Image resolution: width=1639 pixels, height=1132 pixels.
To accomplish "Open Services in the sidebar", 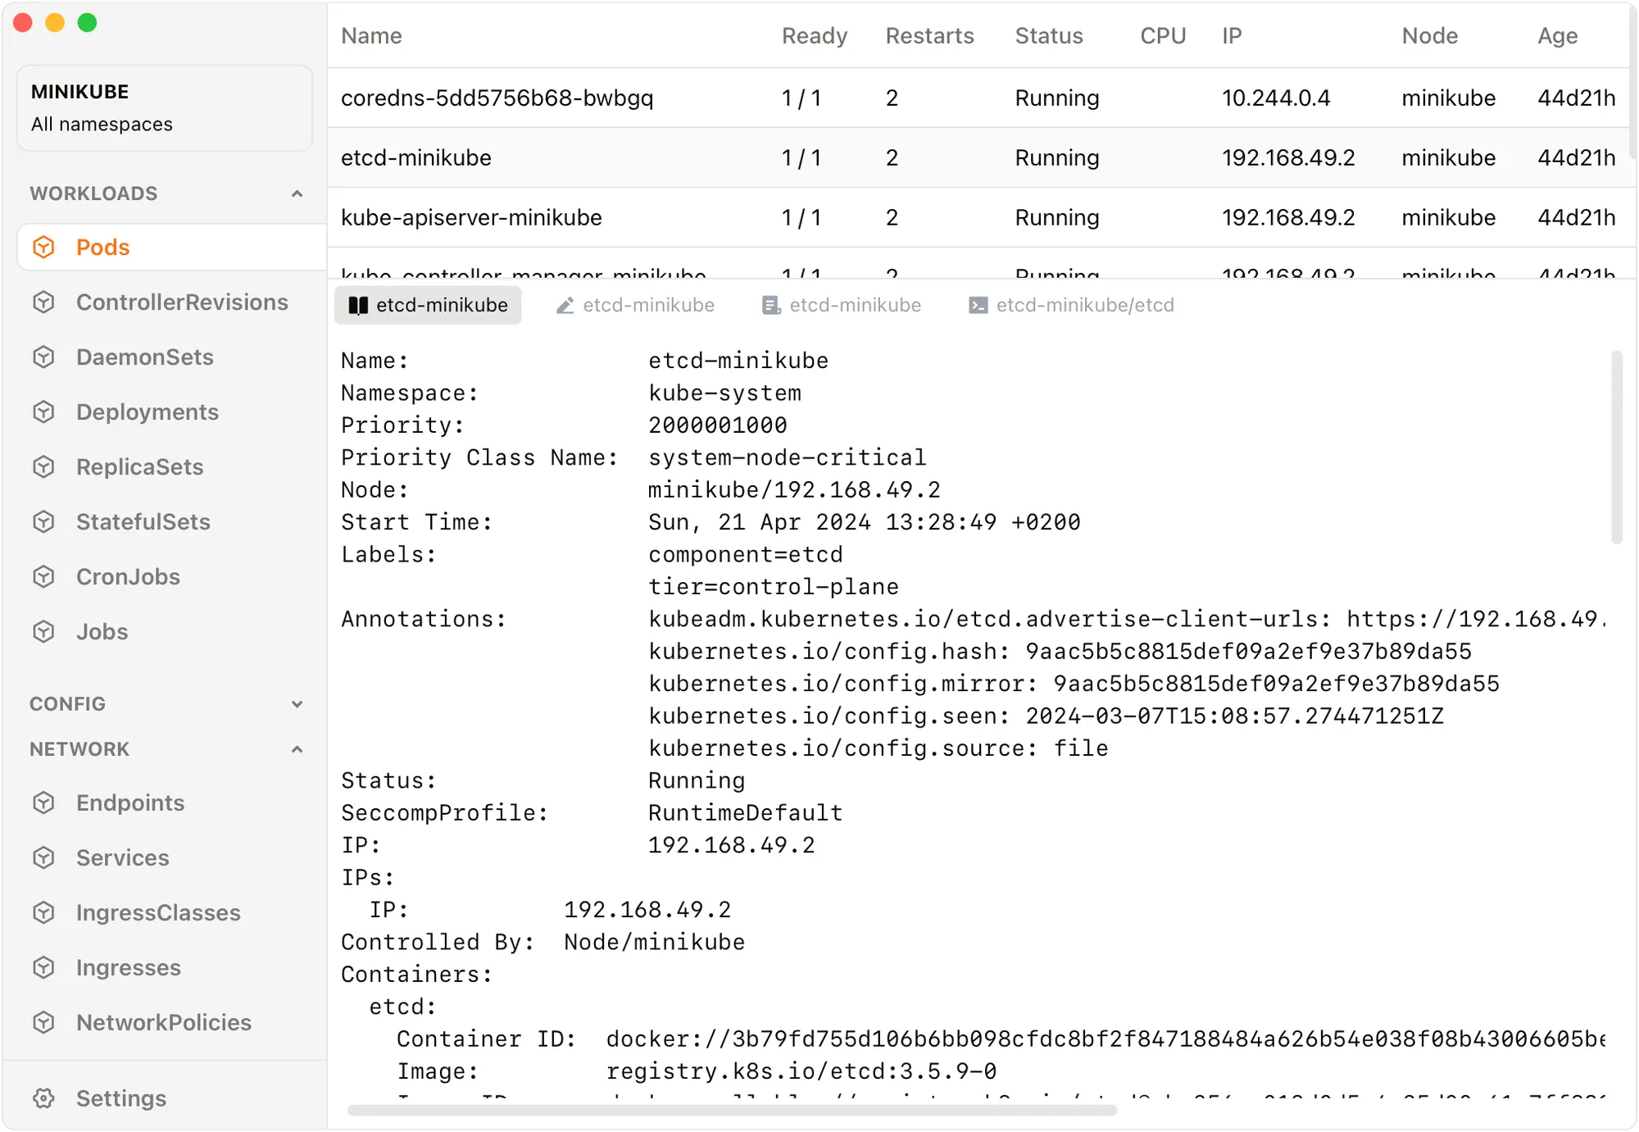I will (122, 857).
